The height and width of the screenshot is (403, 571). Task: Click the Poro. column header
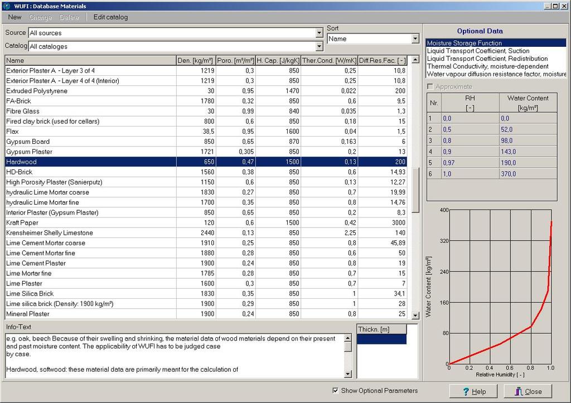pyautogui.click(x=236, y=60)
